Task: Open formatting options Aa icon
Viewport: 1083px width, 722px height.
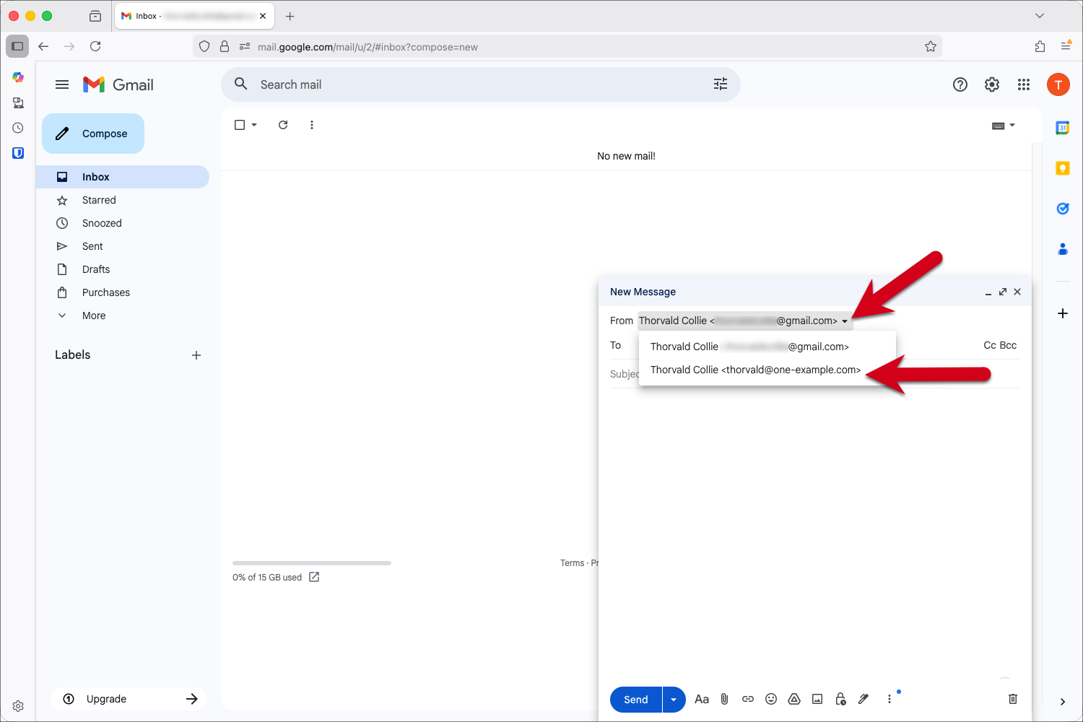Action: 701,699
